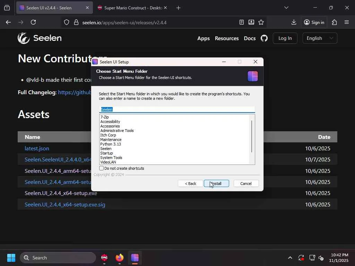Select Itch Corp folder

(108, 135)
